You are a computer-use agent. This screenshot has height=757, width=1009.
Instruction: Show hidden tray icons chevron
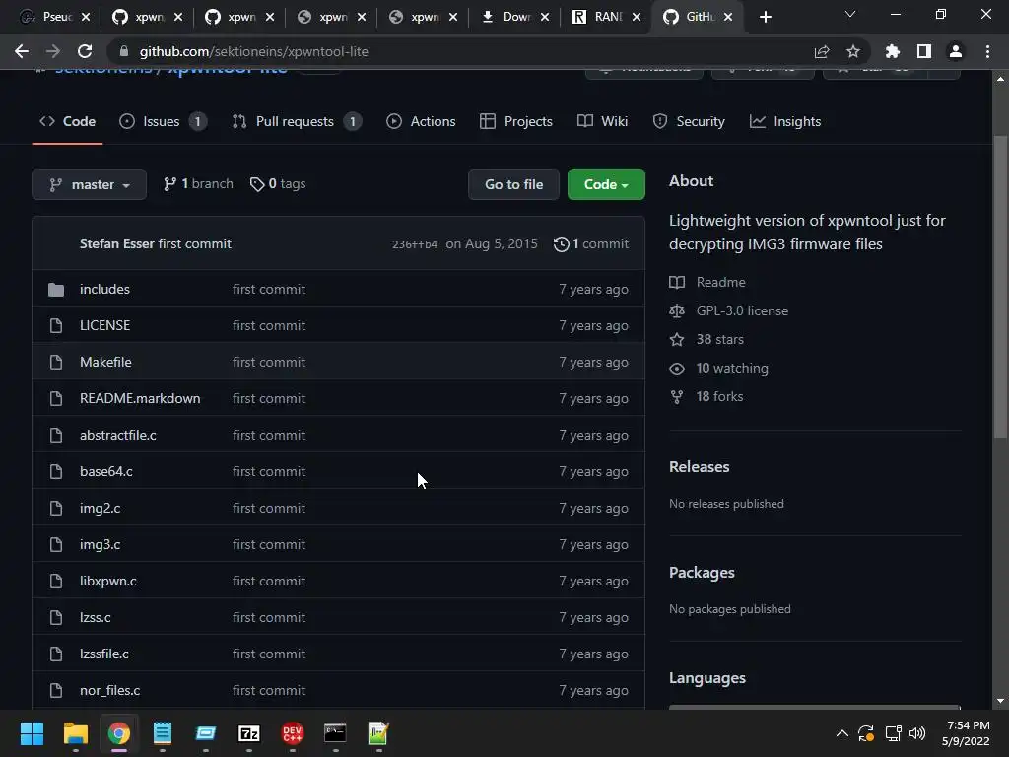click(841, 733)
